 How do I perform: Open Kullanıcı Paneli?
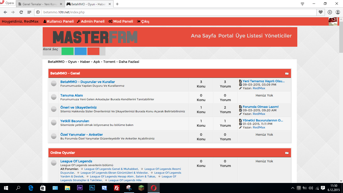(59, 21)
